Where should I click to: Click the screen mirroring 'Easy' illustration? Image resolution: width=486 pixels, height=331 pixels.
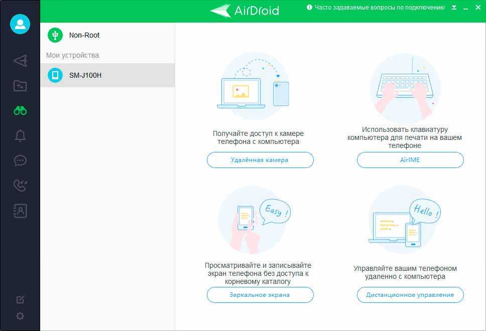[254, 220]
